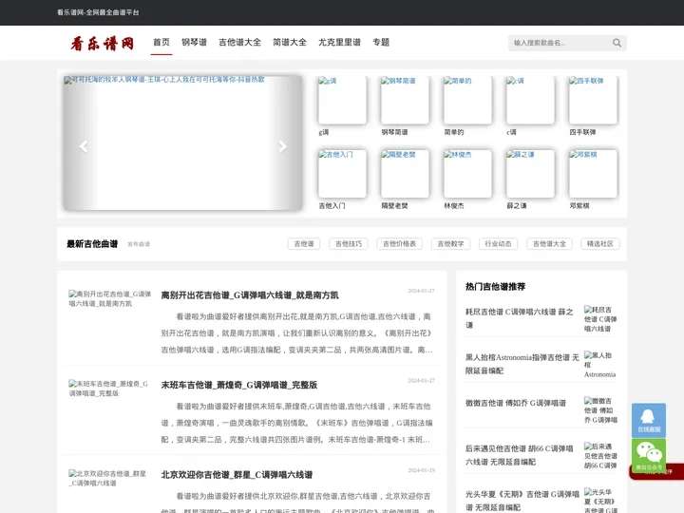
Task: Open article 离别开出花吉他谱_G调弹唱六线谱
Action: (x=250, y=295)
